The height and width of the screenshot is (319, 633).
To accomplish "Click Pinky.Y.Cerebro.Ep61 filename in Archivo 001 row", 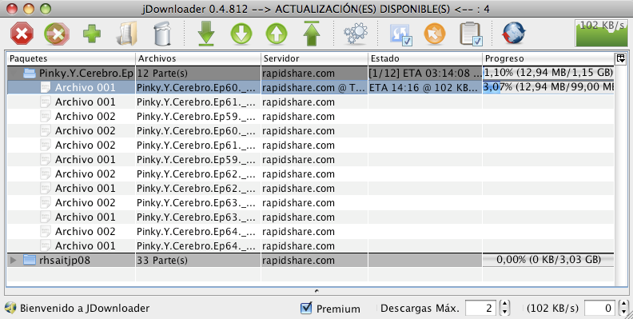I will click(196, 102).
